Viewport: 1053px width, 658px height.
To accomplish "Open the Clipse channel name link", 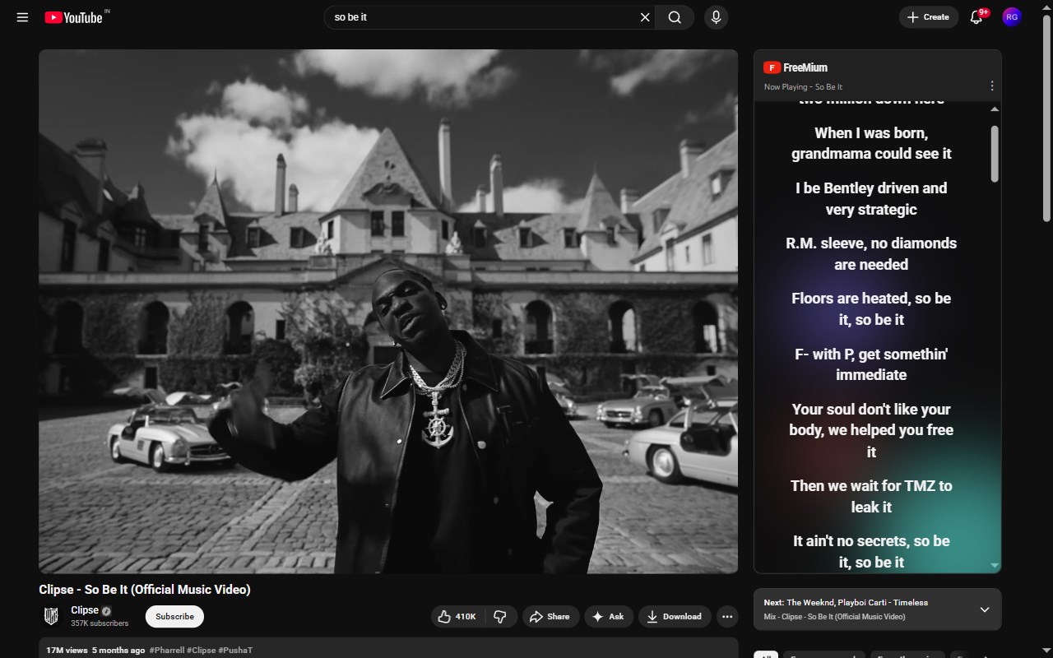I will (85, 610).
